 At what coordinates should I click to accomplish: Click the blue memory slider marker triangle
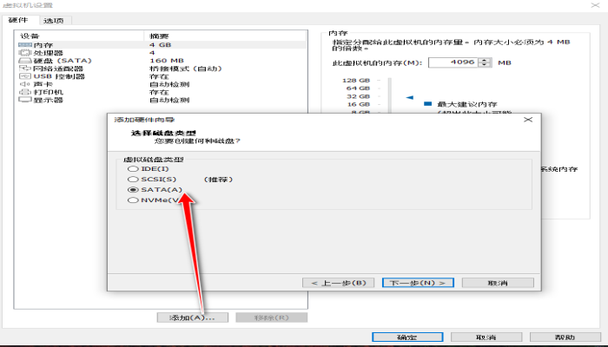click(x=409, y=97)
